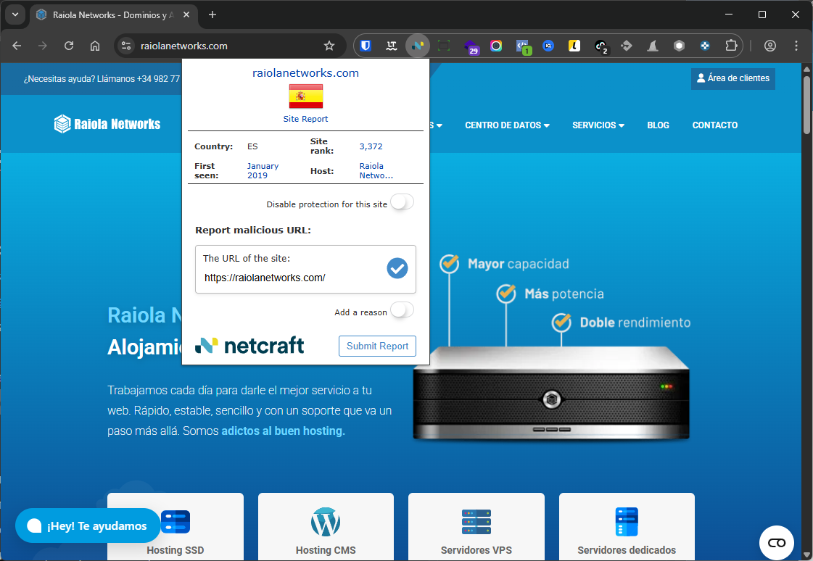Go to the browser home page
Screen dimensions: 813x561
(95, 46)
